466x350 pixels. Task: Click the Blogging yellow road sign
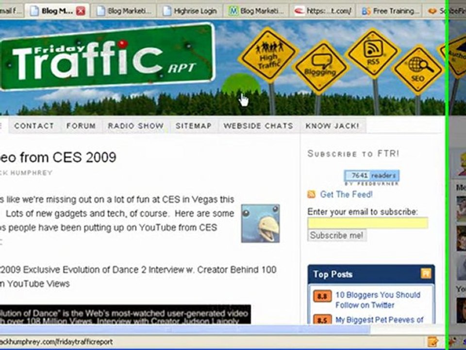320,67
